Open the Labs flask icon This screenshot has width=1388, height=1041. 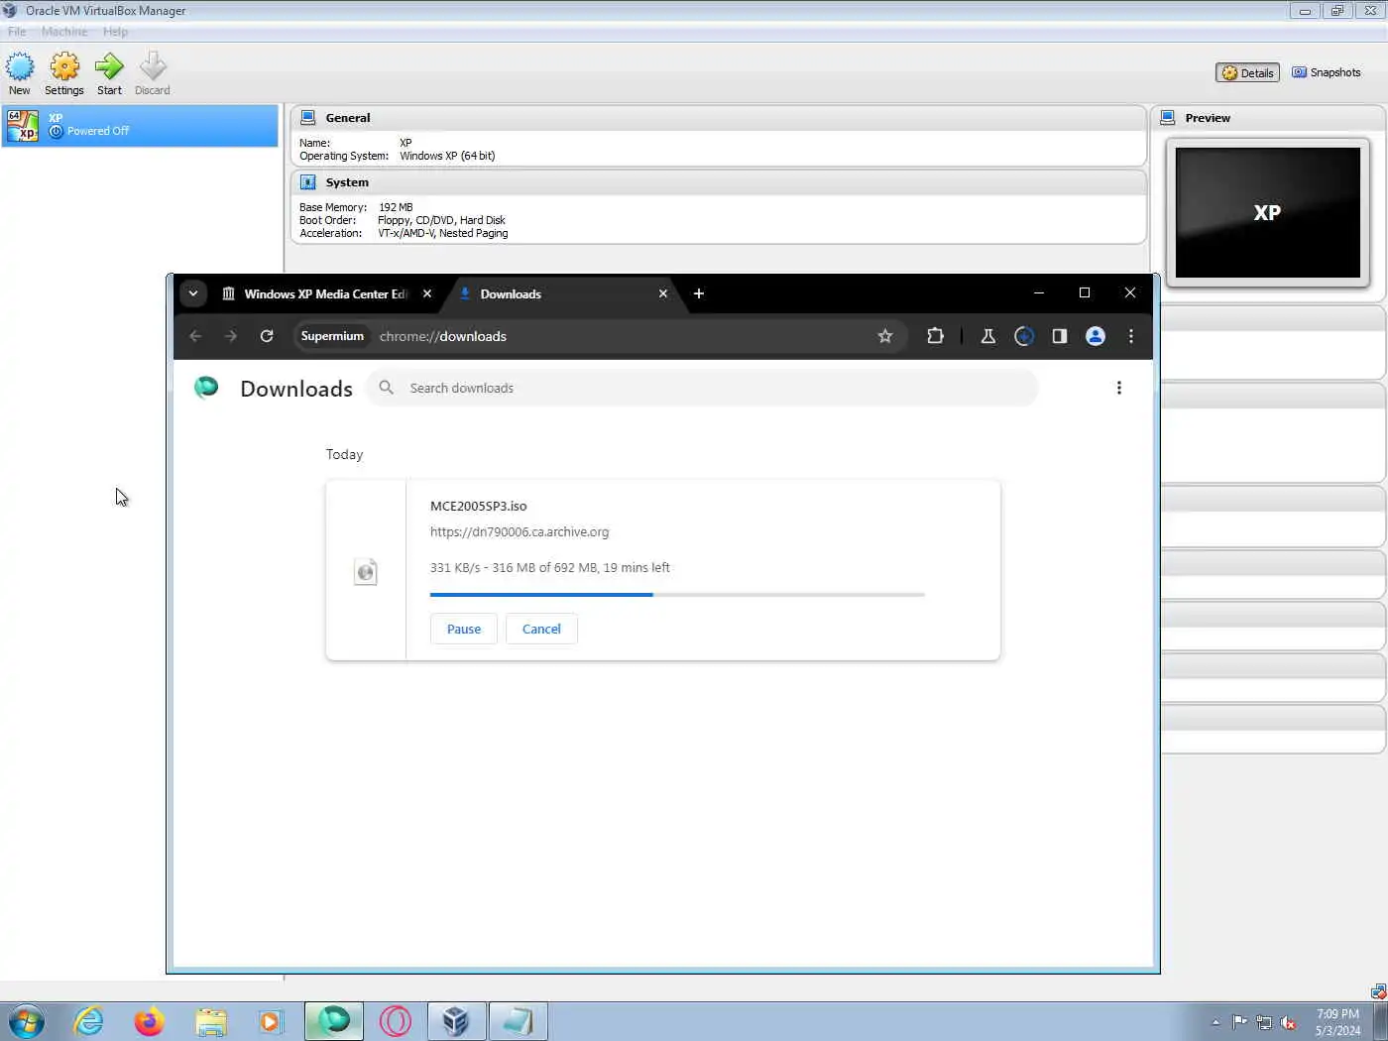pos(988,336)
